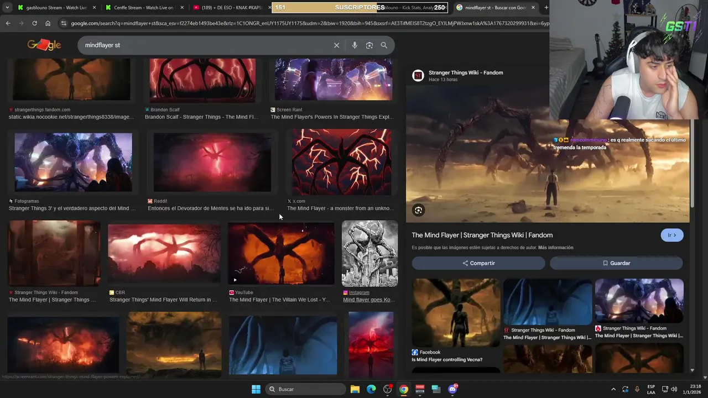The width and height of the screenshot is (708, 398).
Task: Open OBS Studio from the taskbar
Action: [x=388, y=389]
